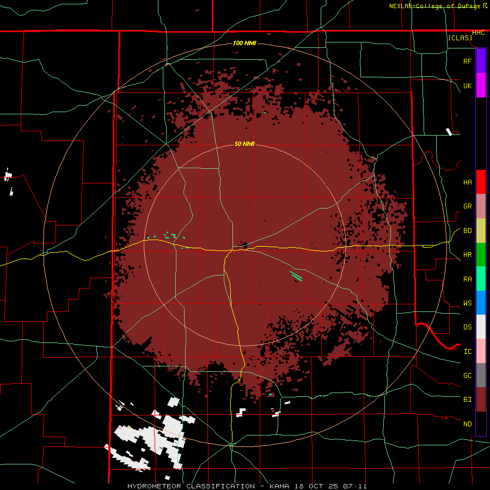Click the mint green RA legend swatch
This screenshot has width=490, height=490.
(481, 279)
